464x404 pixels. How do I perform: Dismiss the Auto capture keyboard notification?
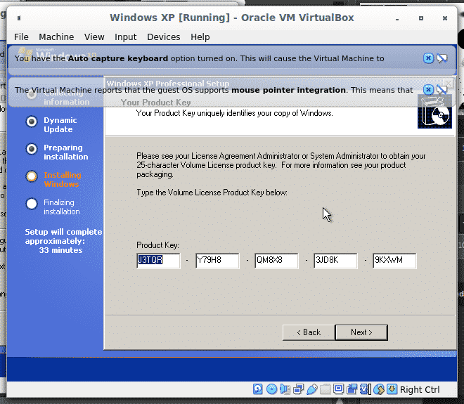(428, 58)
